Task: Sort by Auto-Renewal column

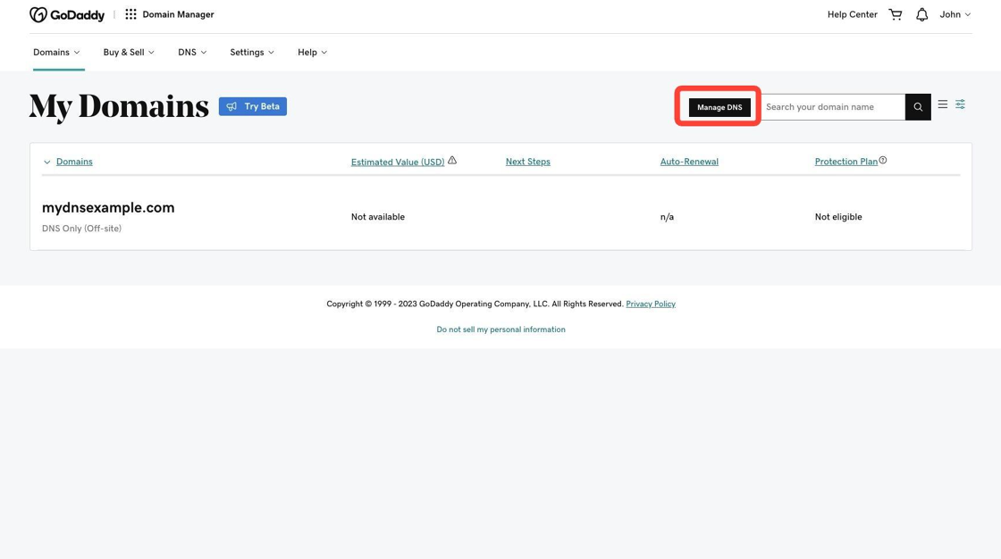Action: point(689,162)
